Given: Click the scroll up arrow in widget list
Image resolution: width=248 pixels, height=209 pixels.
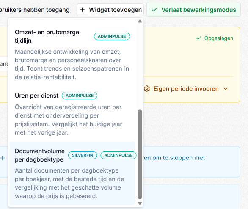Looking at the screenshot, I should pyautogui.click(x=140, y=21).
